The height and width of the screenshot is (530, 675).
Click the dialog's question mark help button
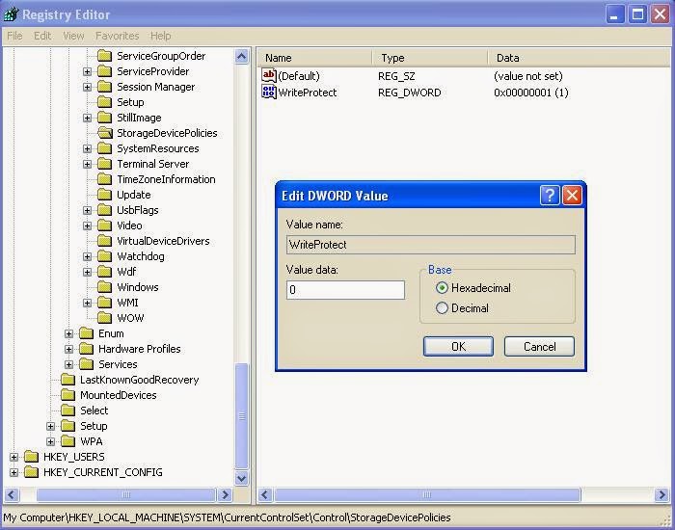tap(550, 196)
